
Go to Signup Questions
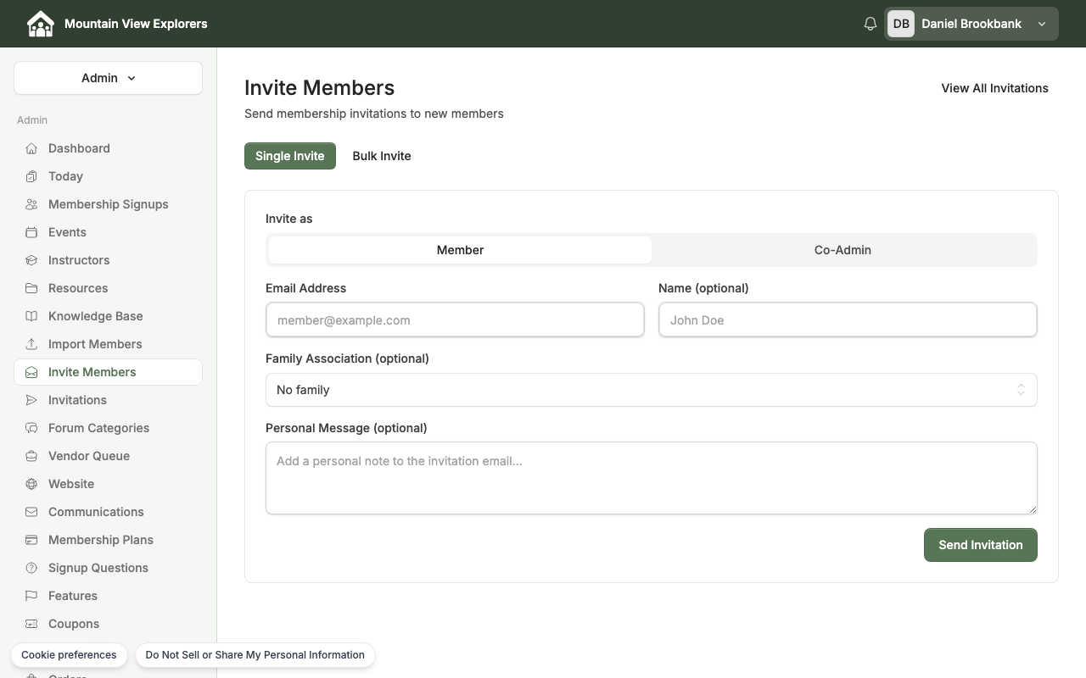108,568
